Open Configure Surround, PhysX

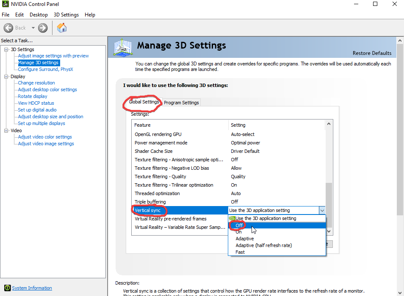pos(46,69)
